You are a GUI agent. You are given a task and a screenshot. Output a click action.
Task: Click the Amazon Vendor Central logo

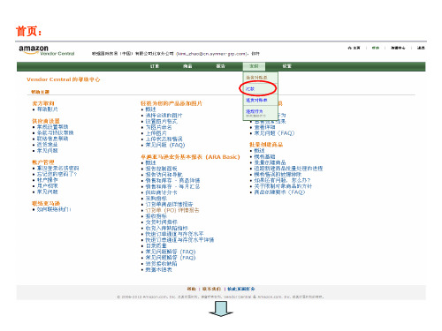(47, 50)
